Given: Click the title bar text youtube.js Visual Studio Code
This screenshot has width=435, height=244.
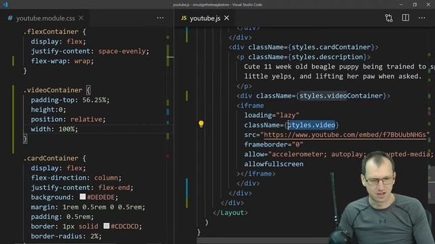Looking at the screenshot, I should pyautogui.click(x=217, y=5).
